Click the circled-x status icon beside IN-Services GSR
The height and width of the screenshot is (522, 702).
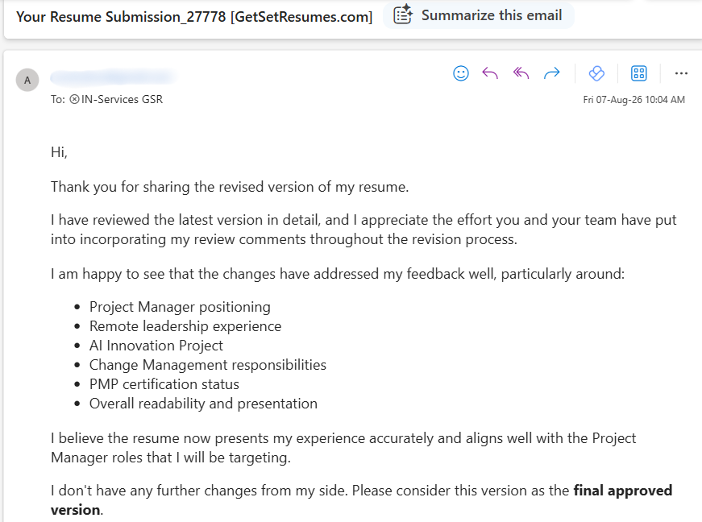click(74, 99)
